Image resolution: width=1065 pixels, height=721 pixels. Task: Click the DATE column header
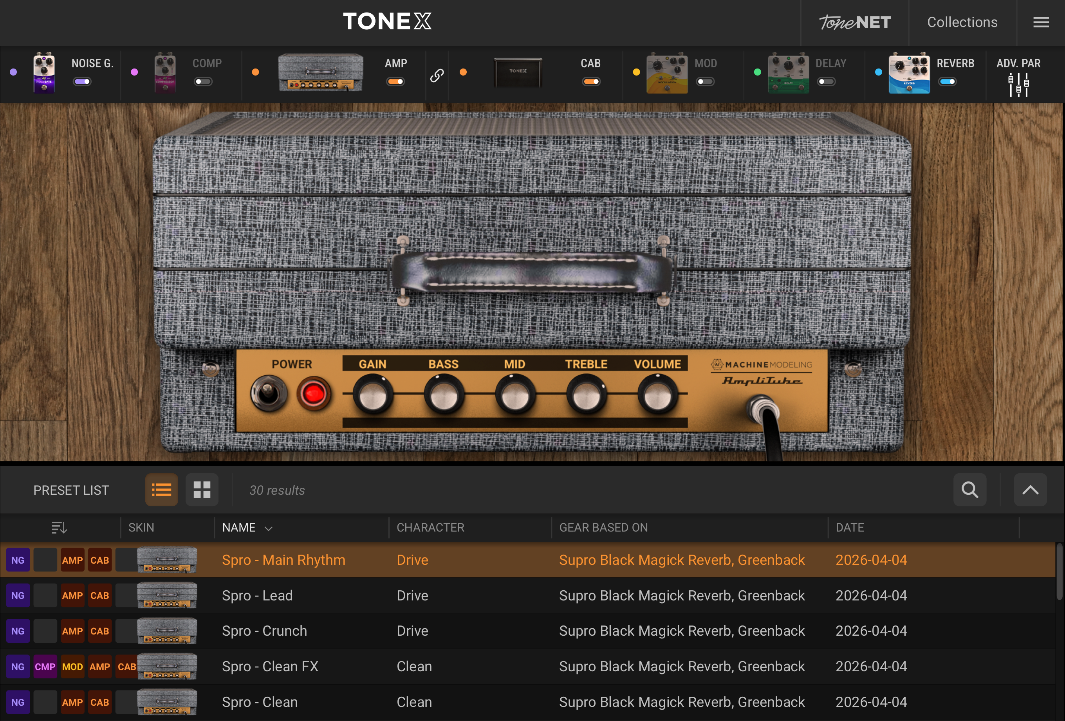tap(850, 528)
